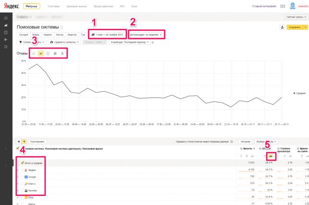Open the Группировки button
This screenshot has height=205, width=309.
pos(37,142)
